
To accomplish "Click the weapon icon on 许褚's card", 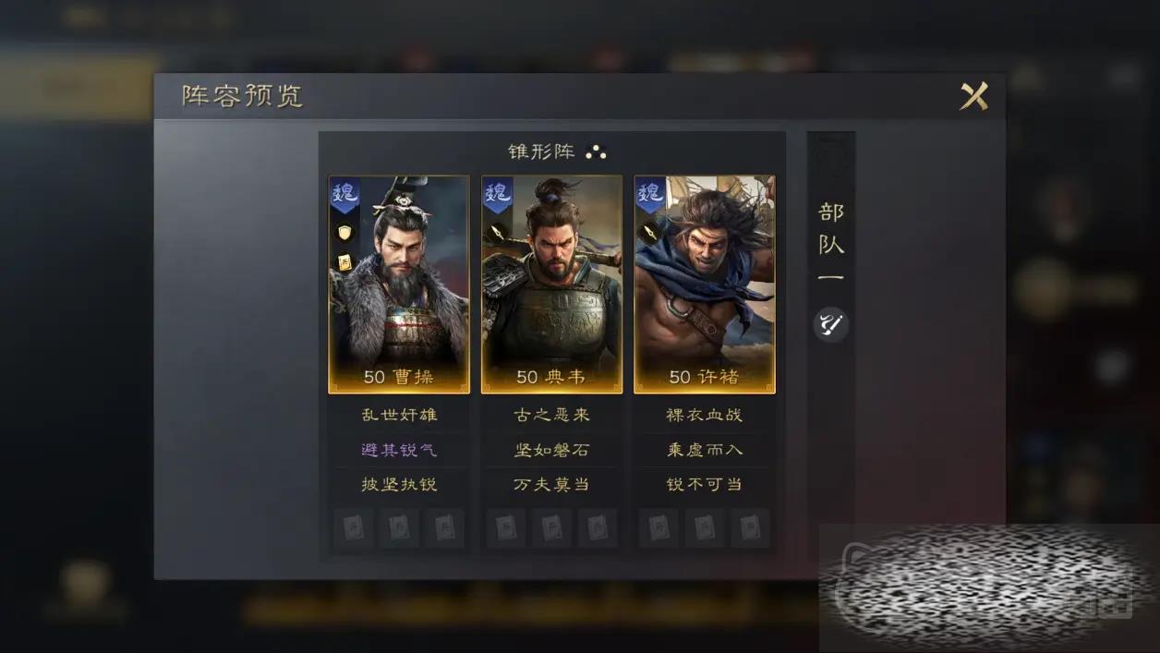I will click(651, 232).
